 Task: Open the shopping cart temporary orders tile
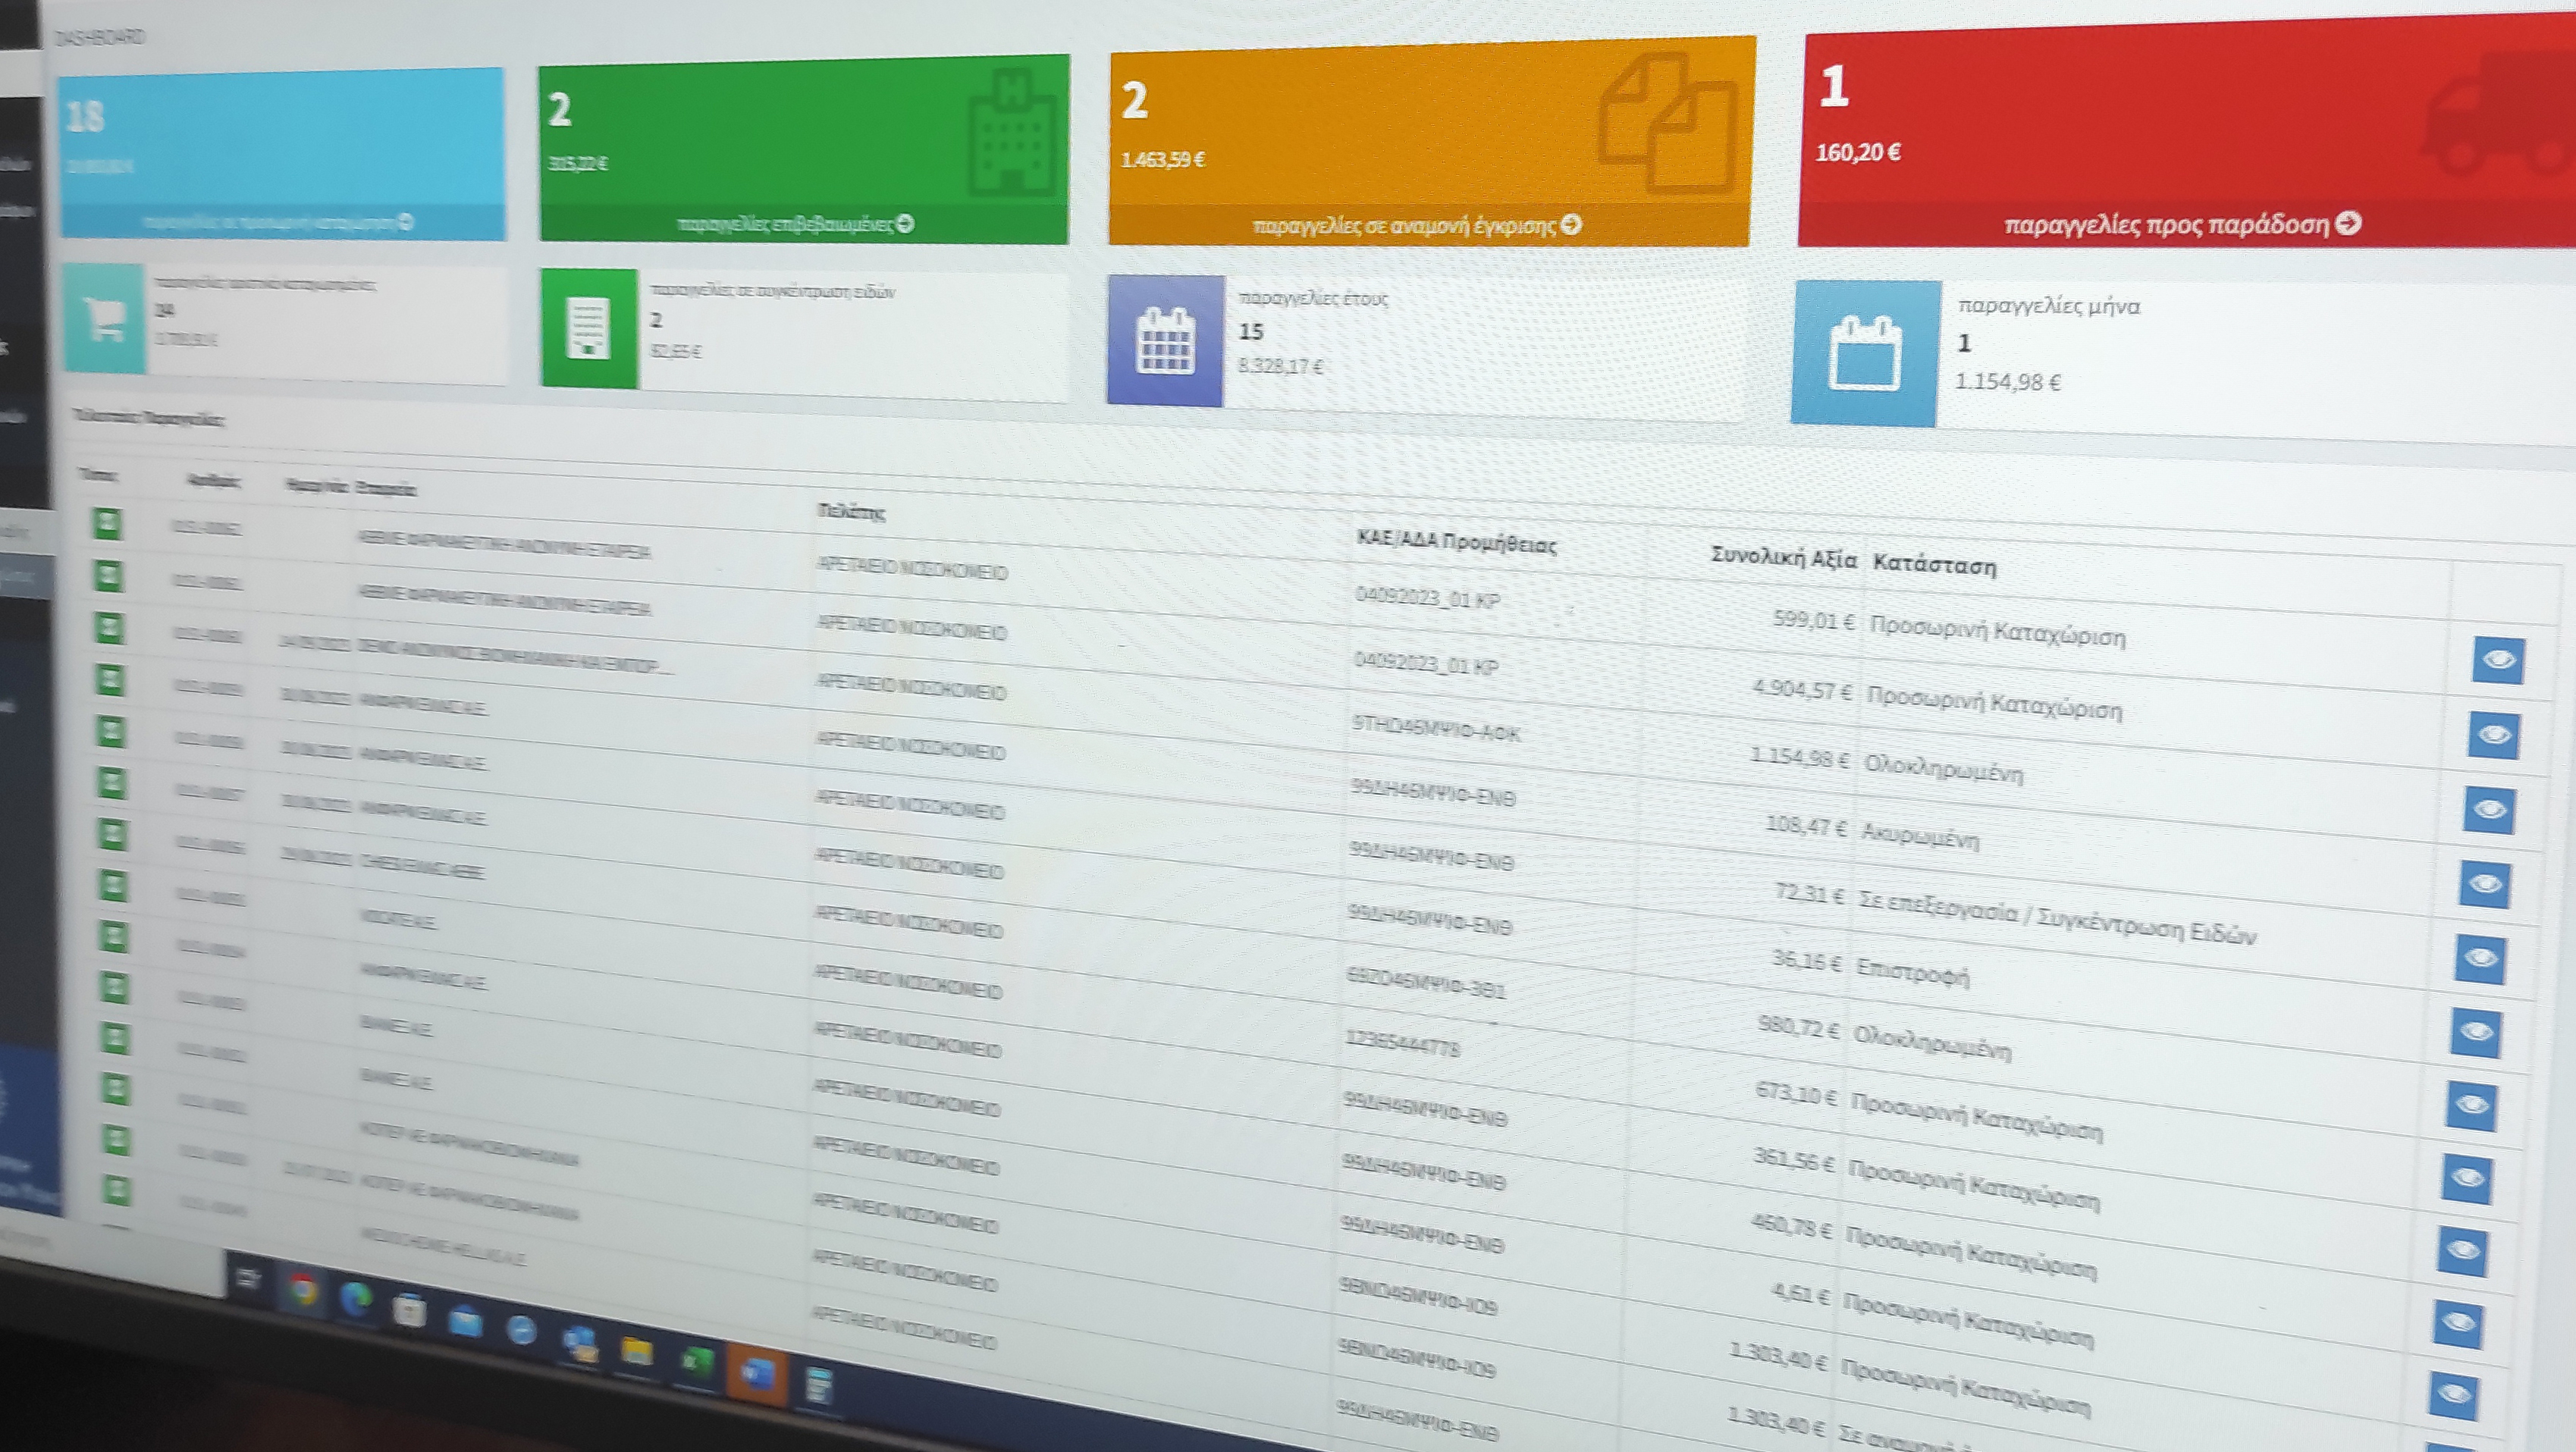pyautogui.click(x=105, y=320)
